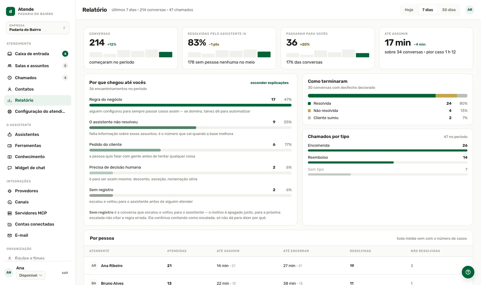The image size is (481, 285).
Task: Click the Salas e assuntos people icon
Action: coord(10,66)
